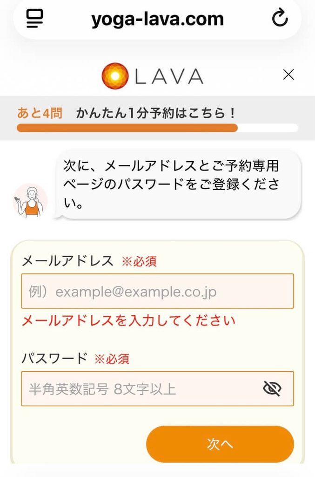The image size is (315, 477).
Task: Tap the ※必須 marker next to パスワード
Action: tap(112, 359)
